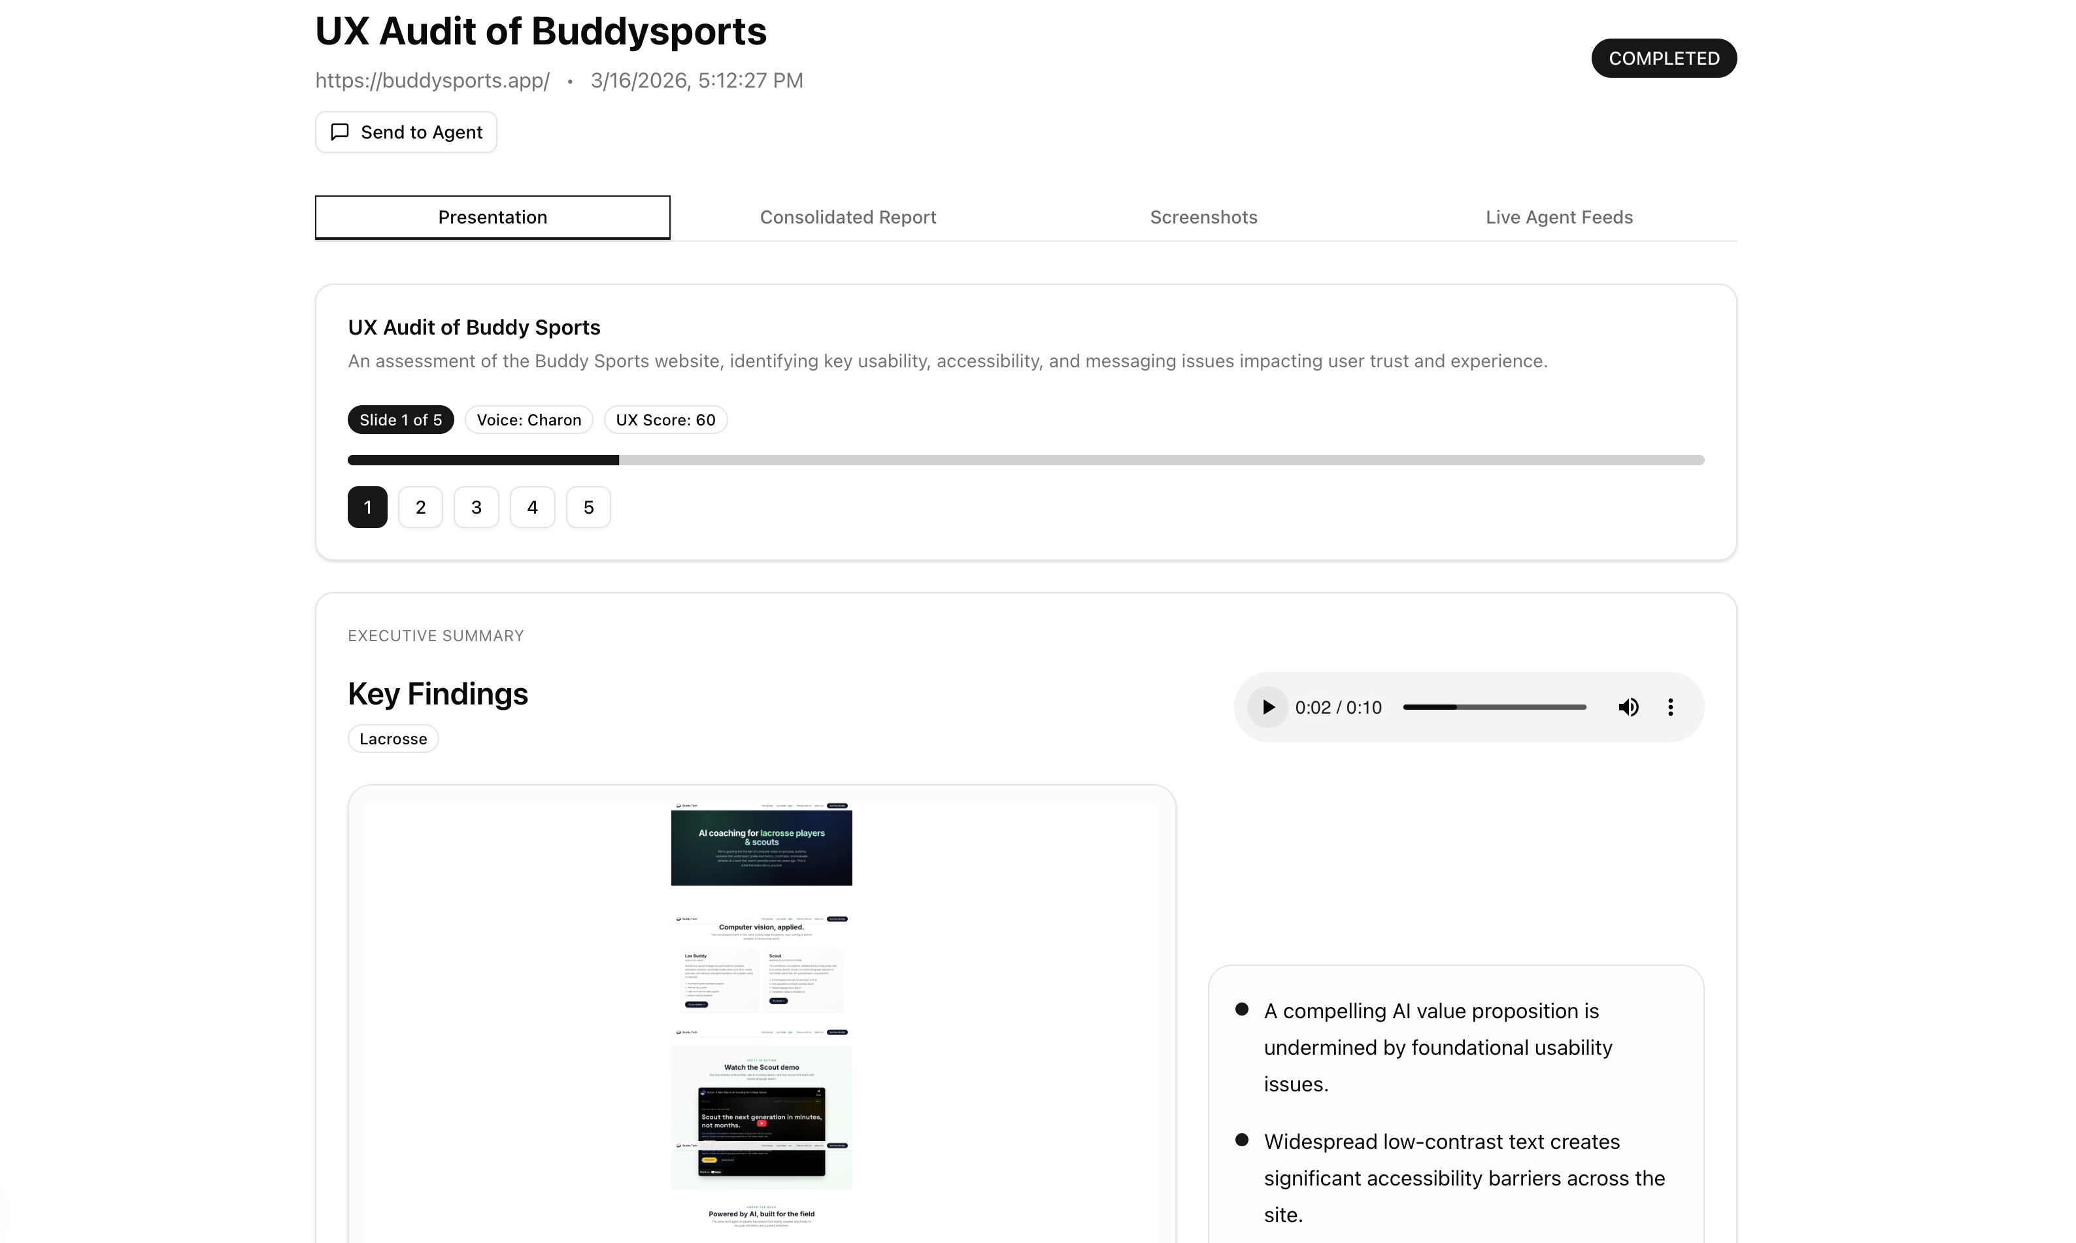The height and width of the screenshot is (1243, 2076).
Task: Select the Presentation tab
Action: [x=492, y=217]
